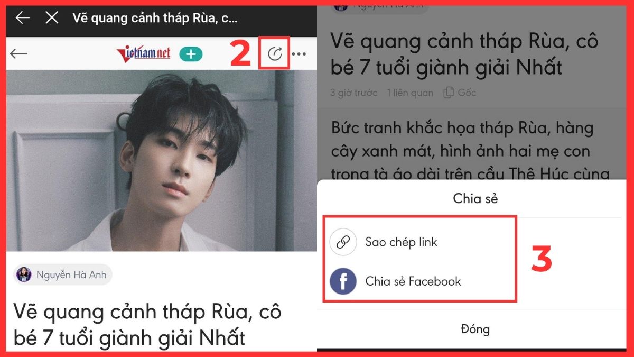Close the in-app browser with X icon
This screenshot has width=634, height=357.
52,18
